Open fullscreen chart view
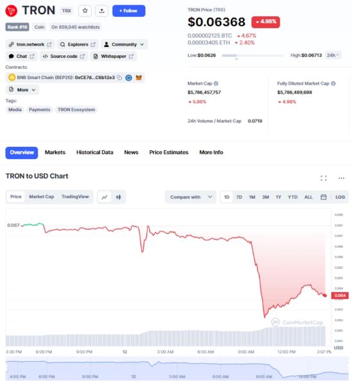The width and height of the screenshot is (352, 385). point(324,178)
